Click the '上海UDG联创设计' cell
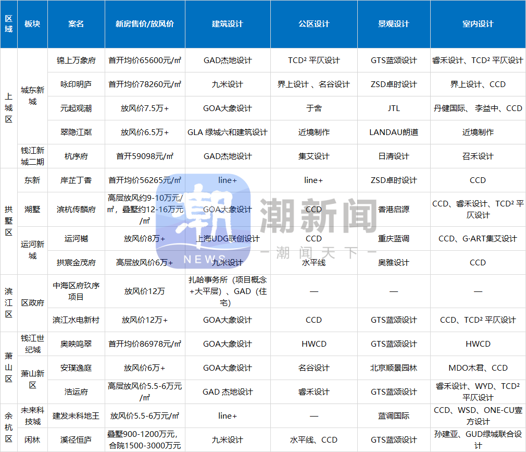This screenshot has width=526, height=452. 228,239
